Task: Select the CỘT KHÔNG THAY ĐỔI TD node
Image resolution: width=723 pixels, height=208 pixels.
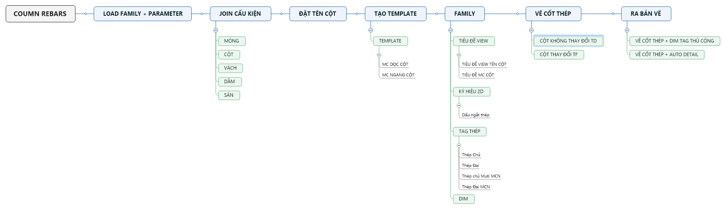Action: tap(568, 41)
